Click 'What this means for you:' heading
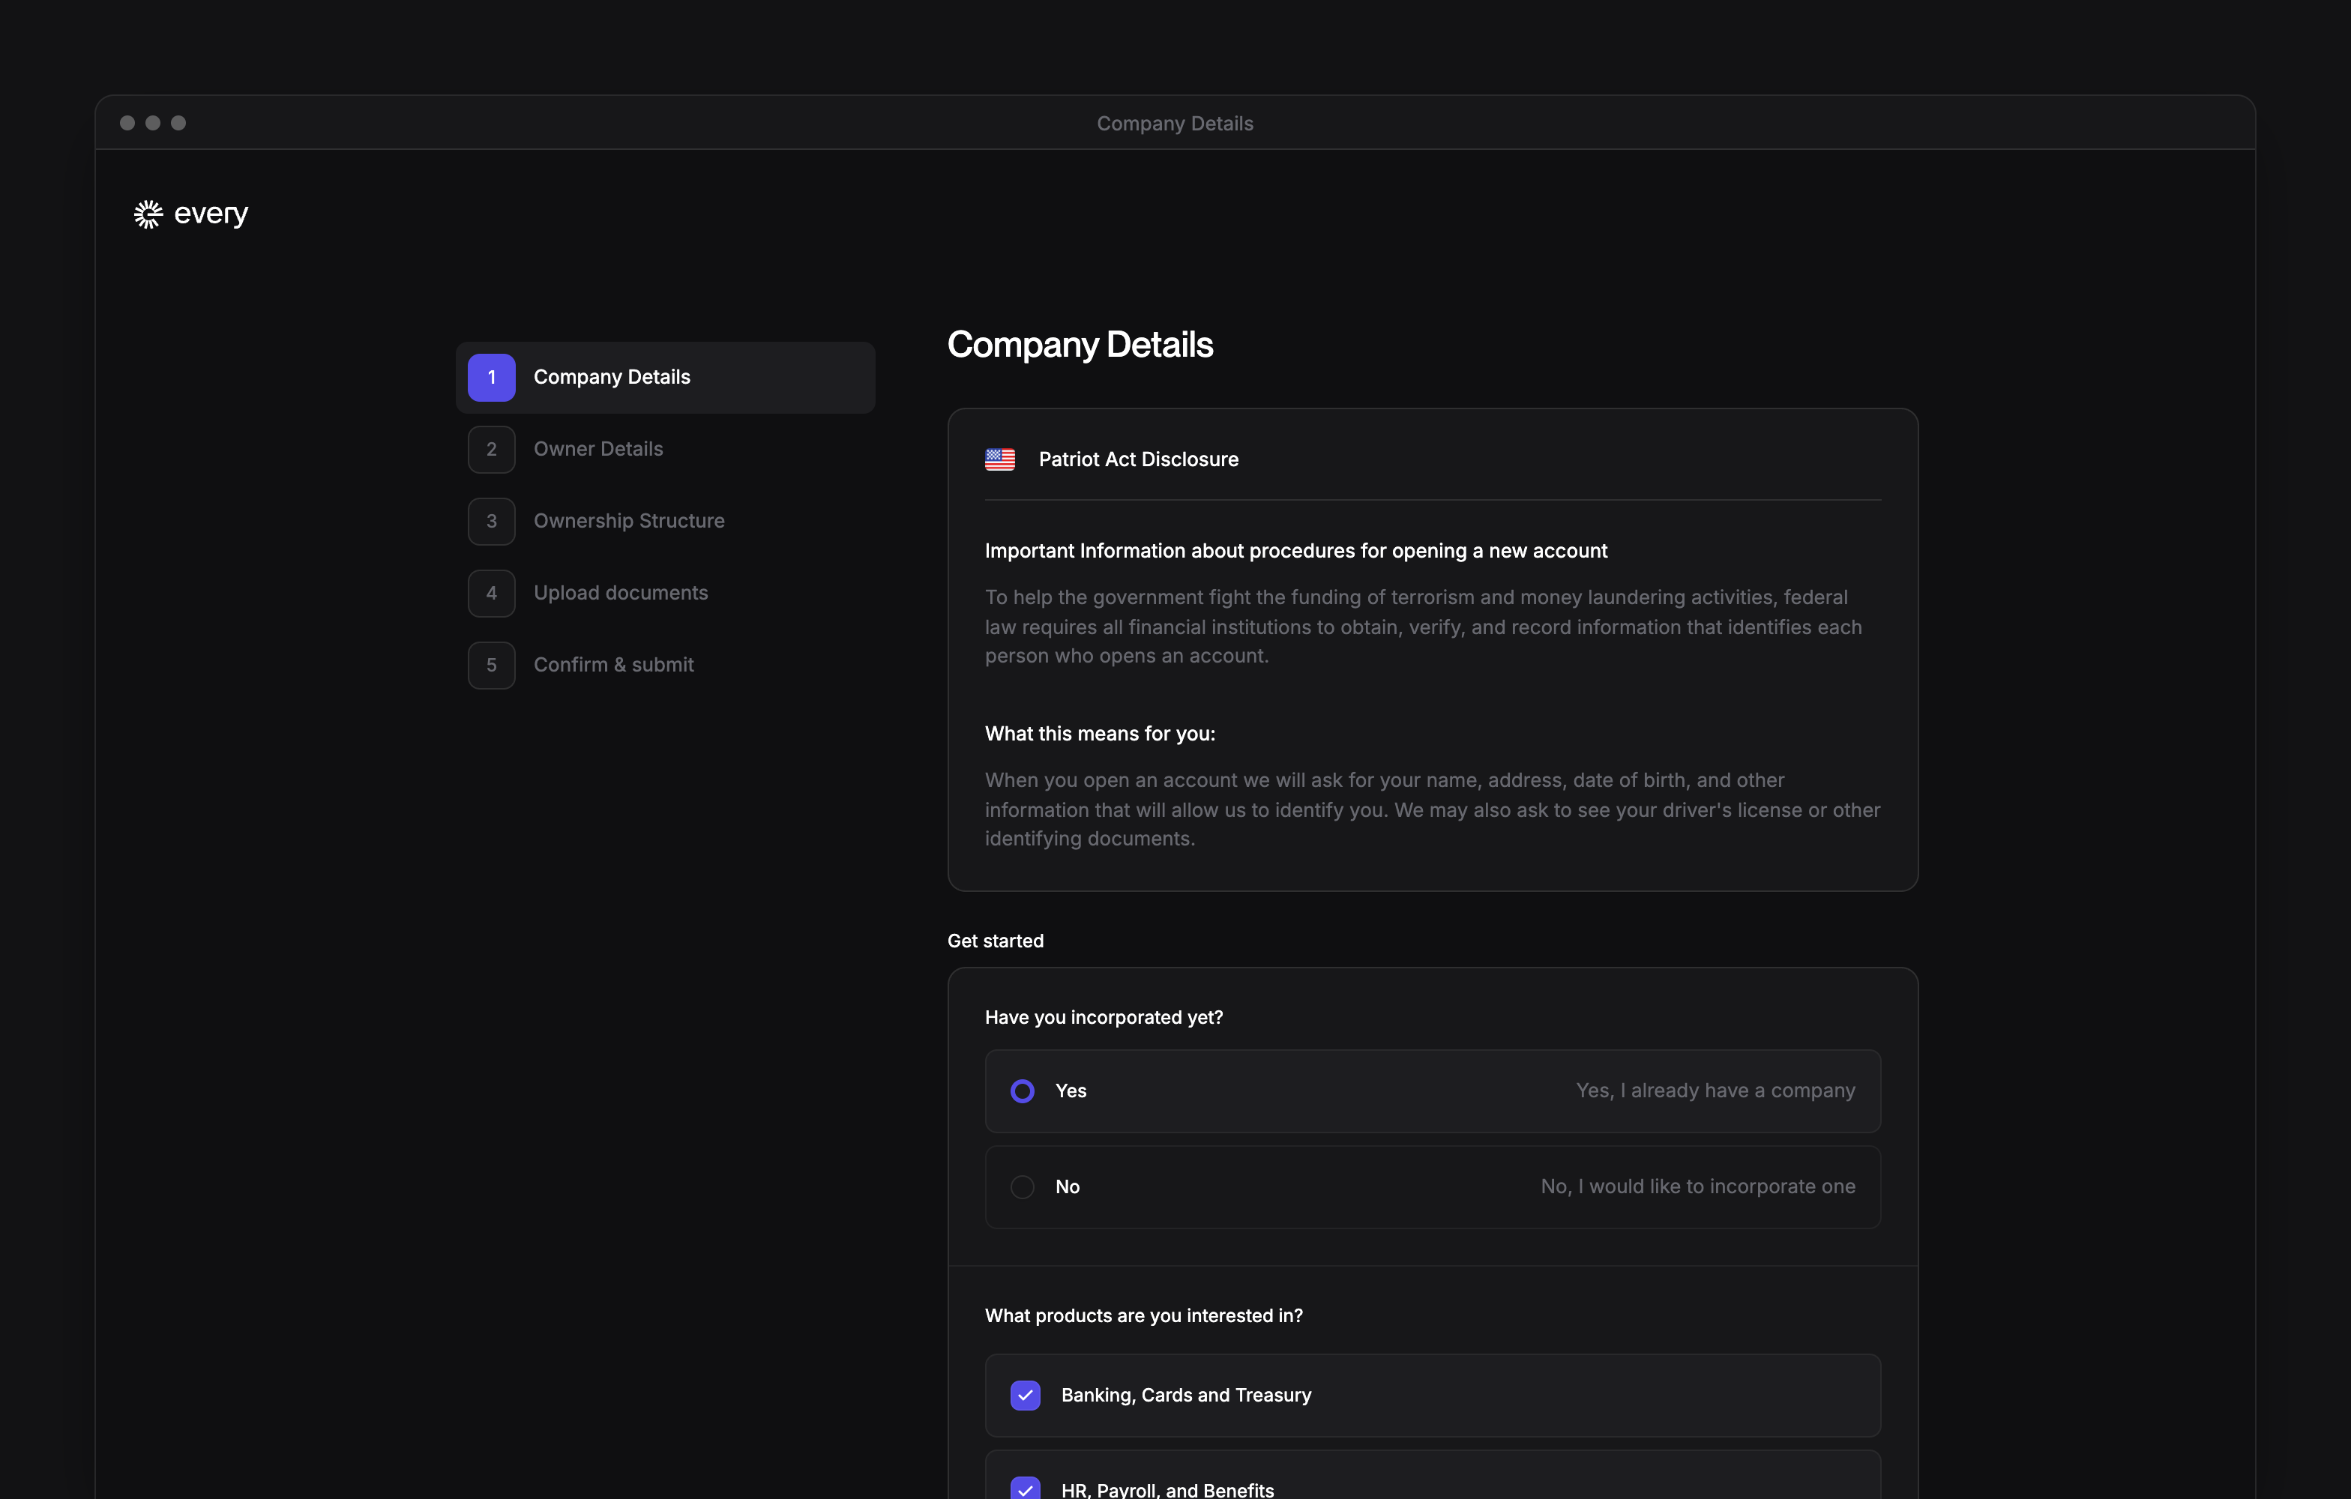This screenshot has width=2351, height=1499. (1099, 734)
